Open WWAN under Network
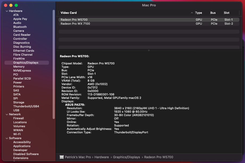 click(18, 130)
